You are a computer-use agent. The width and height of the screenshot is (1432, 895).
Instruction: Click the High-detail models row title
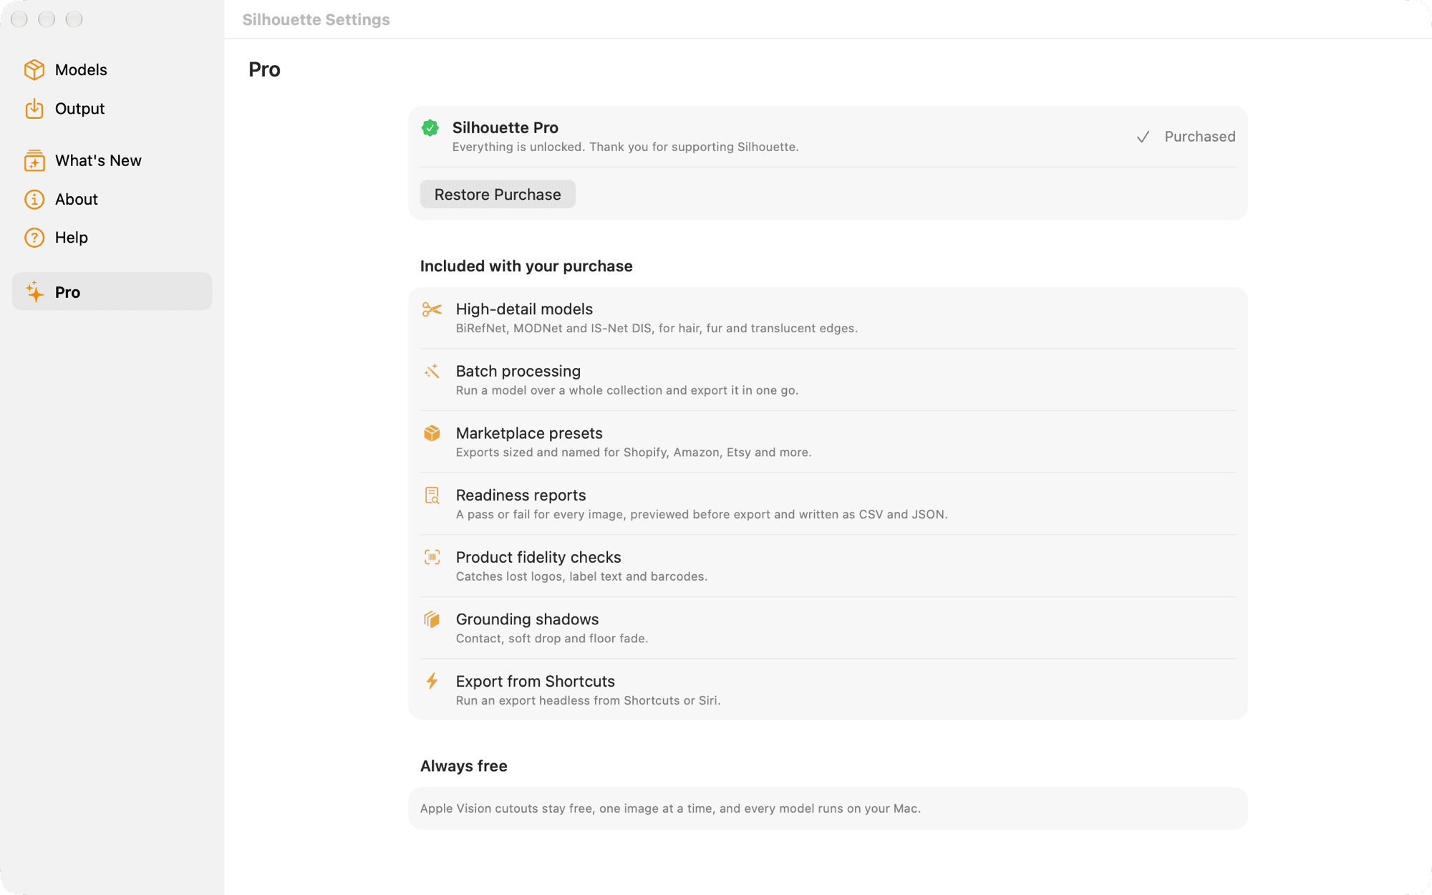[524, 309]
